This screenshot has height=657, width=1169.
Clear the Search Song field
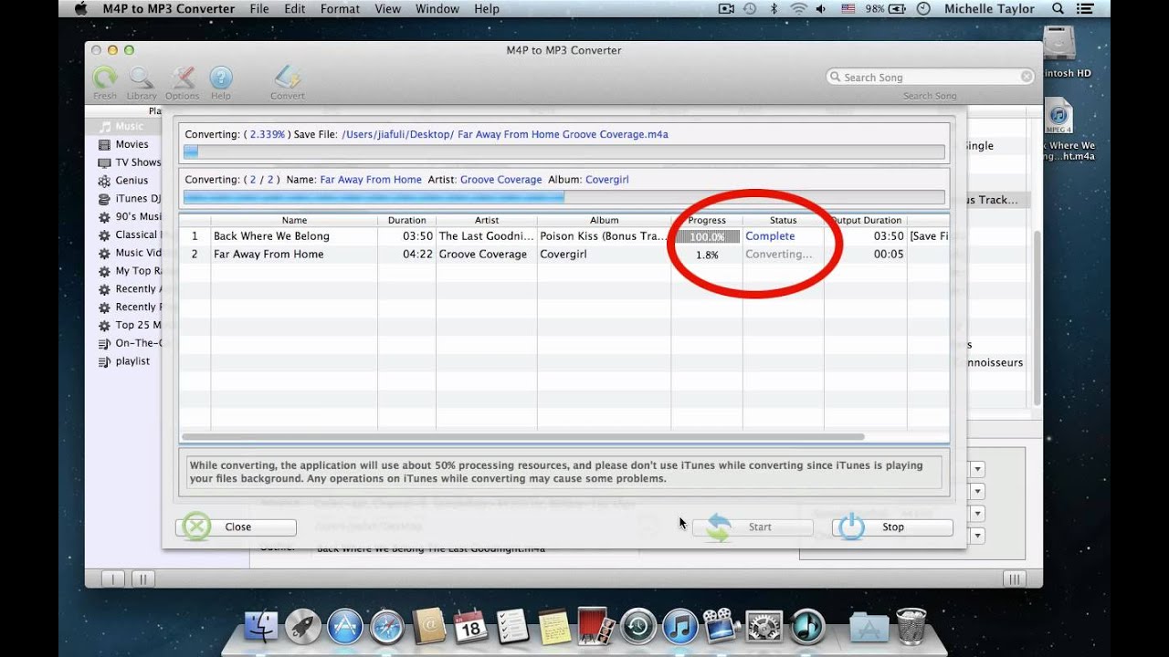(1027, 78)
